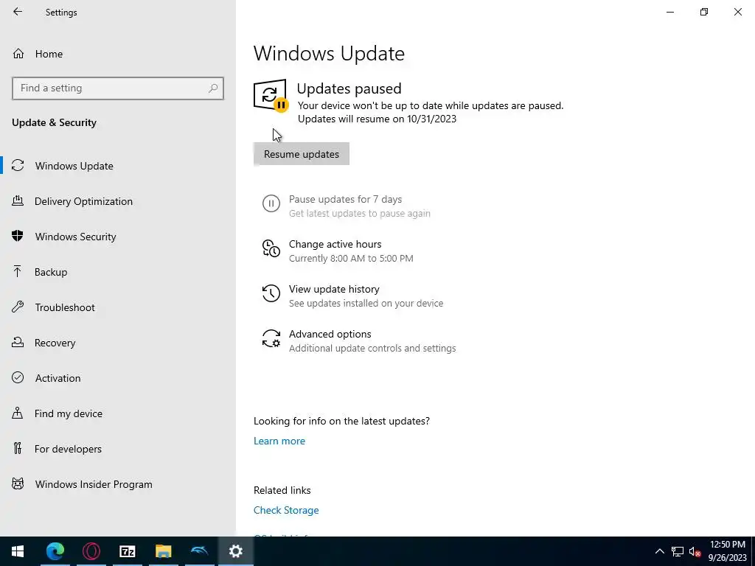Click the search magnifier icon
This screenshot has width=755, height=566.
pos(213,88)
